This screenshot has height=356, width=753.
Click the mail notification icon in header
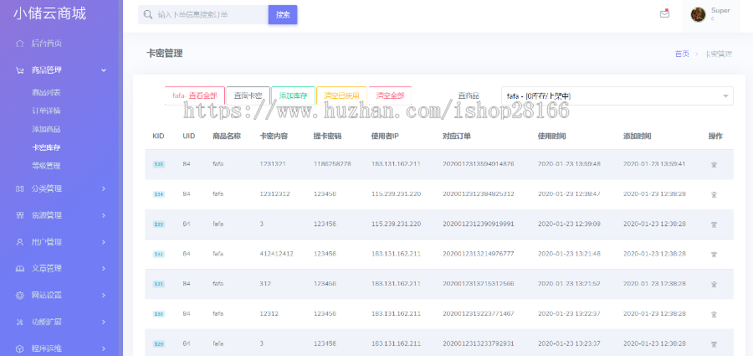coord(664,13)
